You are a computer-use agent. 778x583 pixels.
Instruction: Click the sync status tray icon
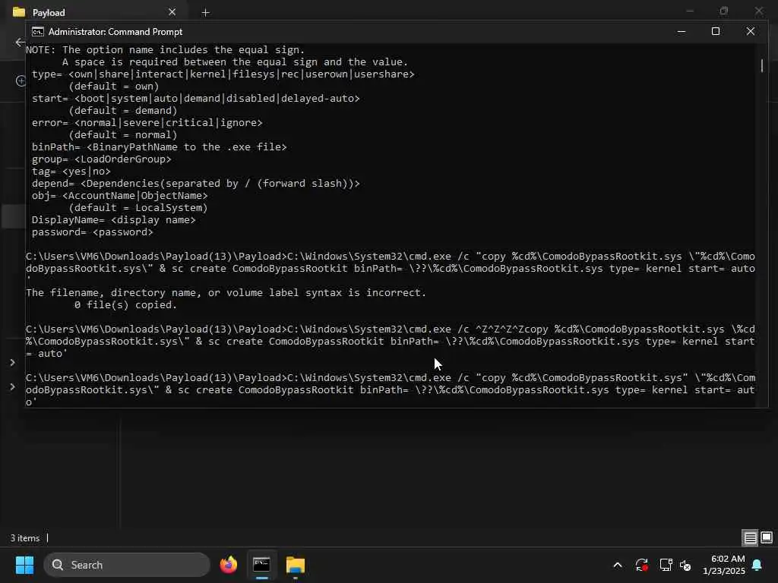tap(641, 565)
